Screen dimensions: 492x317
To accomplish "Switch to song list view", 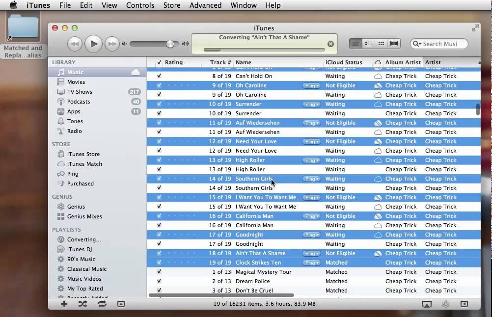I will pyautogui.click(x=355, y=44).
